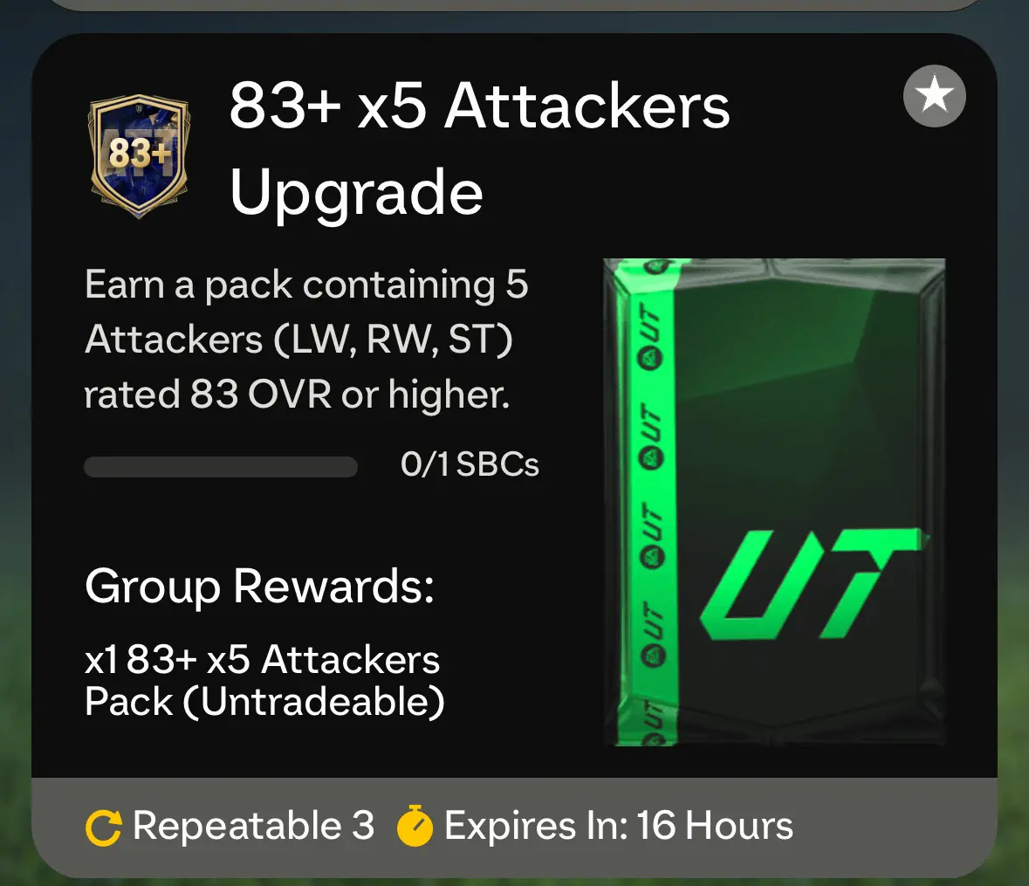
Task: Tap the gray footer bar right of Hours
Action: coord(893,826)
